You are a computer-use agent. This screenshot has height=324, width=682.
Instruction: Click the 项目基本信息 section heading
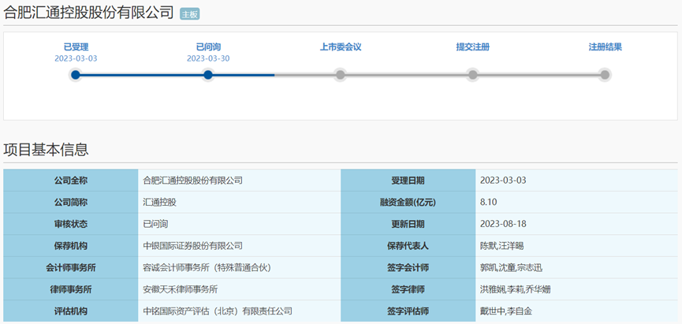pos(46,149)
